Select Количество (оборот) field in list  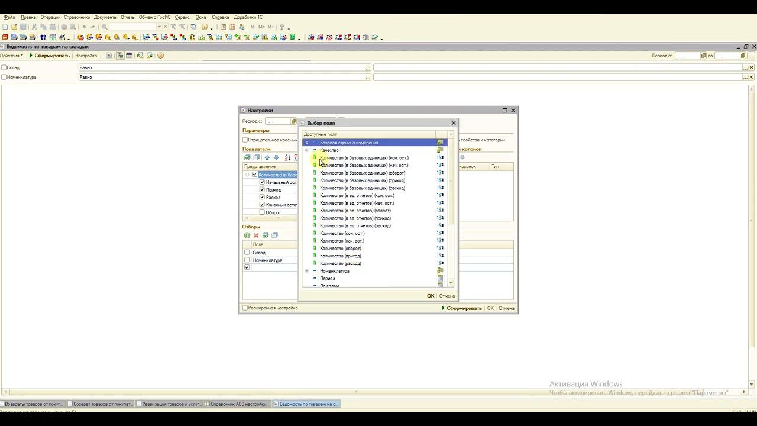pos(340,248)
